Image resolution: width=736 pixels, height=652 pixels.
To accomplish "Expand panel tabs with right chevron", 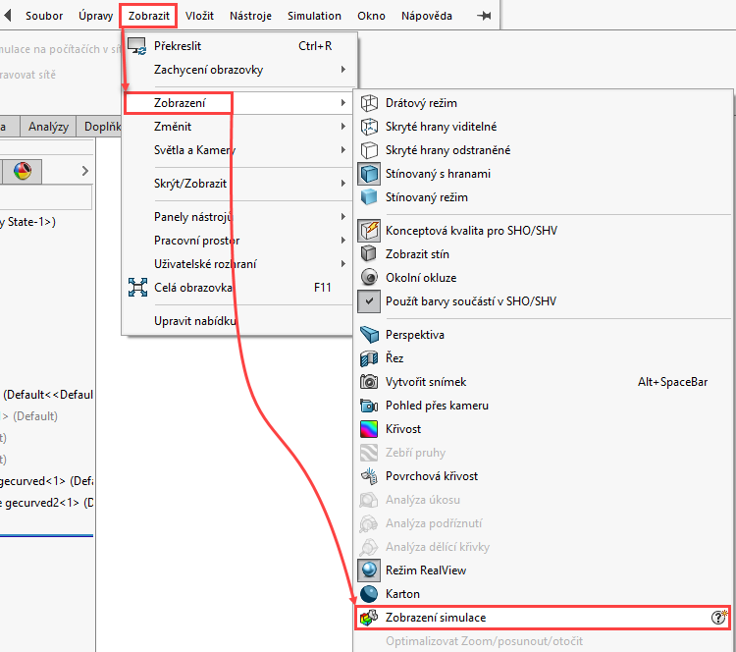I will pos(85,171).
